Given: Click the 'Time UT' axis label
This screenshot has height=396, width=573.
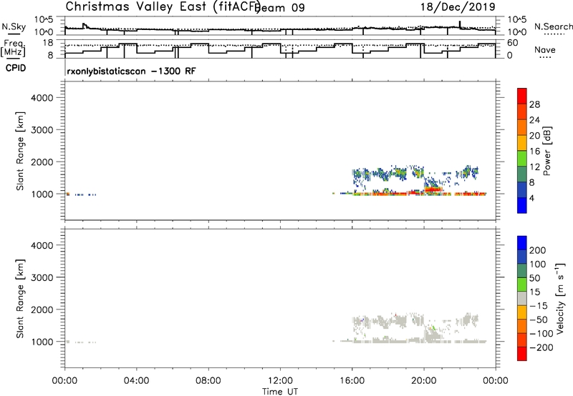Looking at the screenshot, I should (280, 392).
